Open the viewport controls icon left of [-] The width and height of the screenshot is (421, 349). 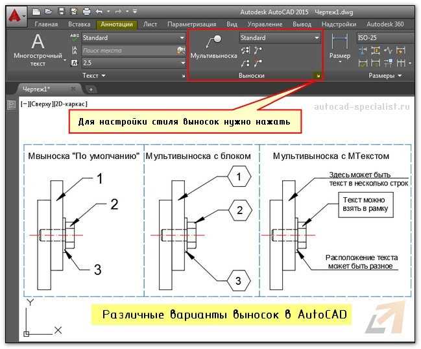click(12, 104)
